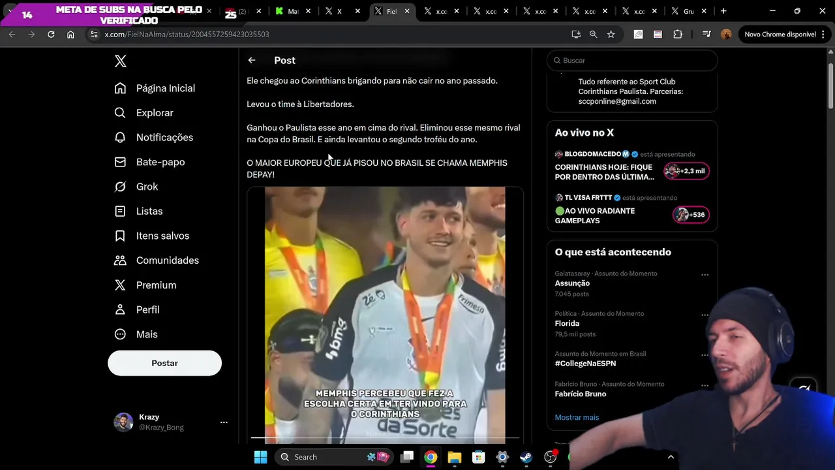The height and width of the screenshot is (470, 835).
Task: Open Notificações bell in sidebar
Action: (x=153, y=138)
